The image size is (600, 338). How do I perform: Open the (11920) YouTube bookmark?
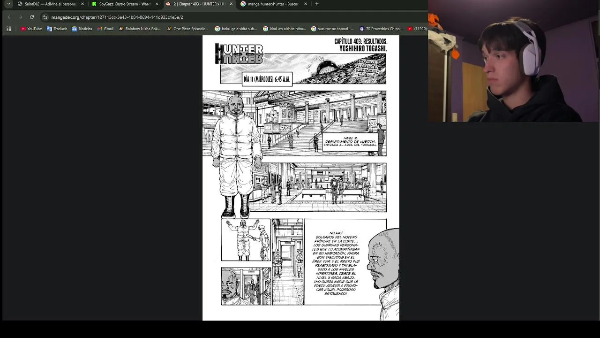tap(417, 29)
